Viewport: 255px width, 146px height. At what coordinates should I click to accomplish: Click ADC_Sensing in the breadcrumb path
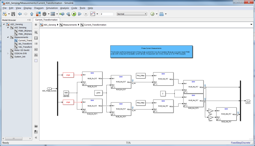click(x=50, y=25)
